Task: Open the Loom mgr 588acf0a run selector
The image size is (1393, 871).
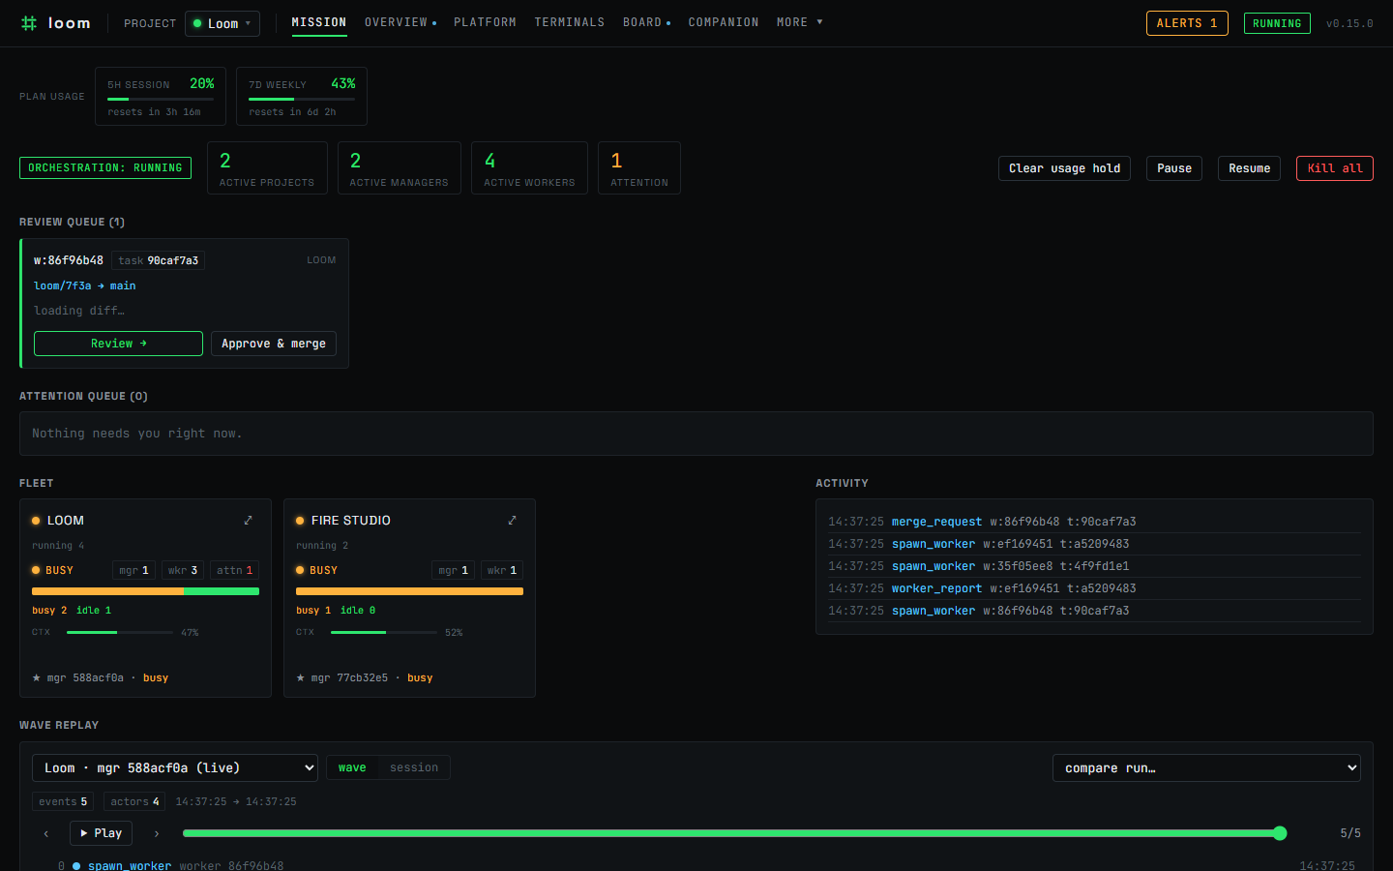Action: (175, 767)
